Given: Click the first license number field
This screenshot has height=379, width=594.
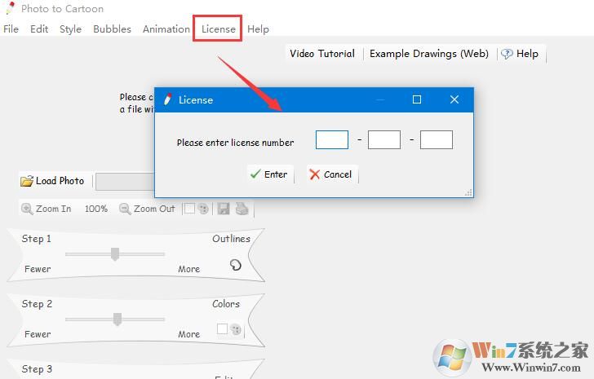Looking at the screenshot, I should (x=332, y=140).
